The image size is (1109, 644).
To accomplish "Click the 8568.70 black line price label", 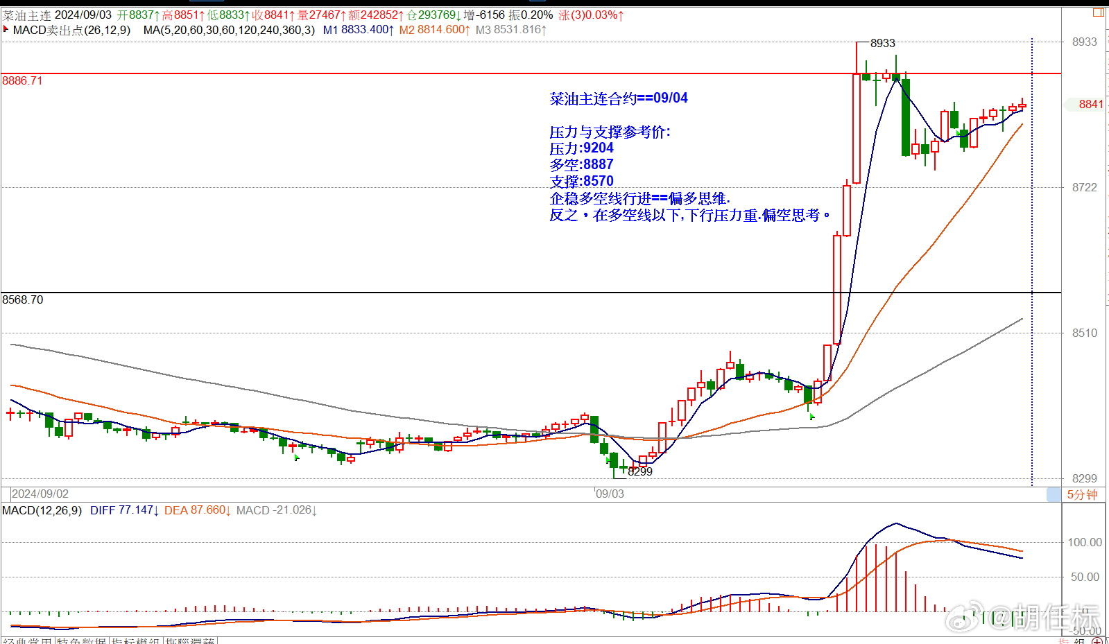I will pos(22,299).
